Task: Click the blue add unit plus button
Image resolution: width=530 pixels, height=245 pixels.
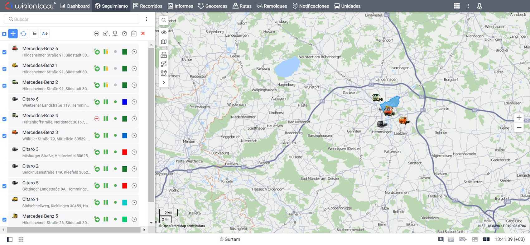Action: (x=13, y=34)
